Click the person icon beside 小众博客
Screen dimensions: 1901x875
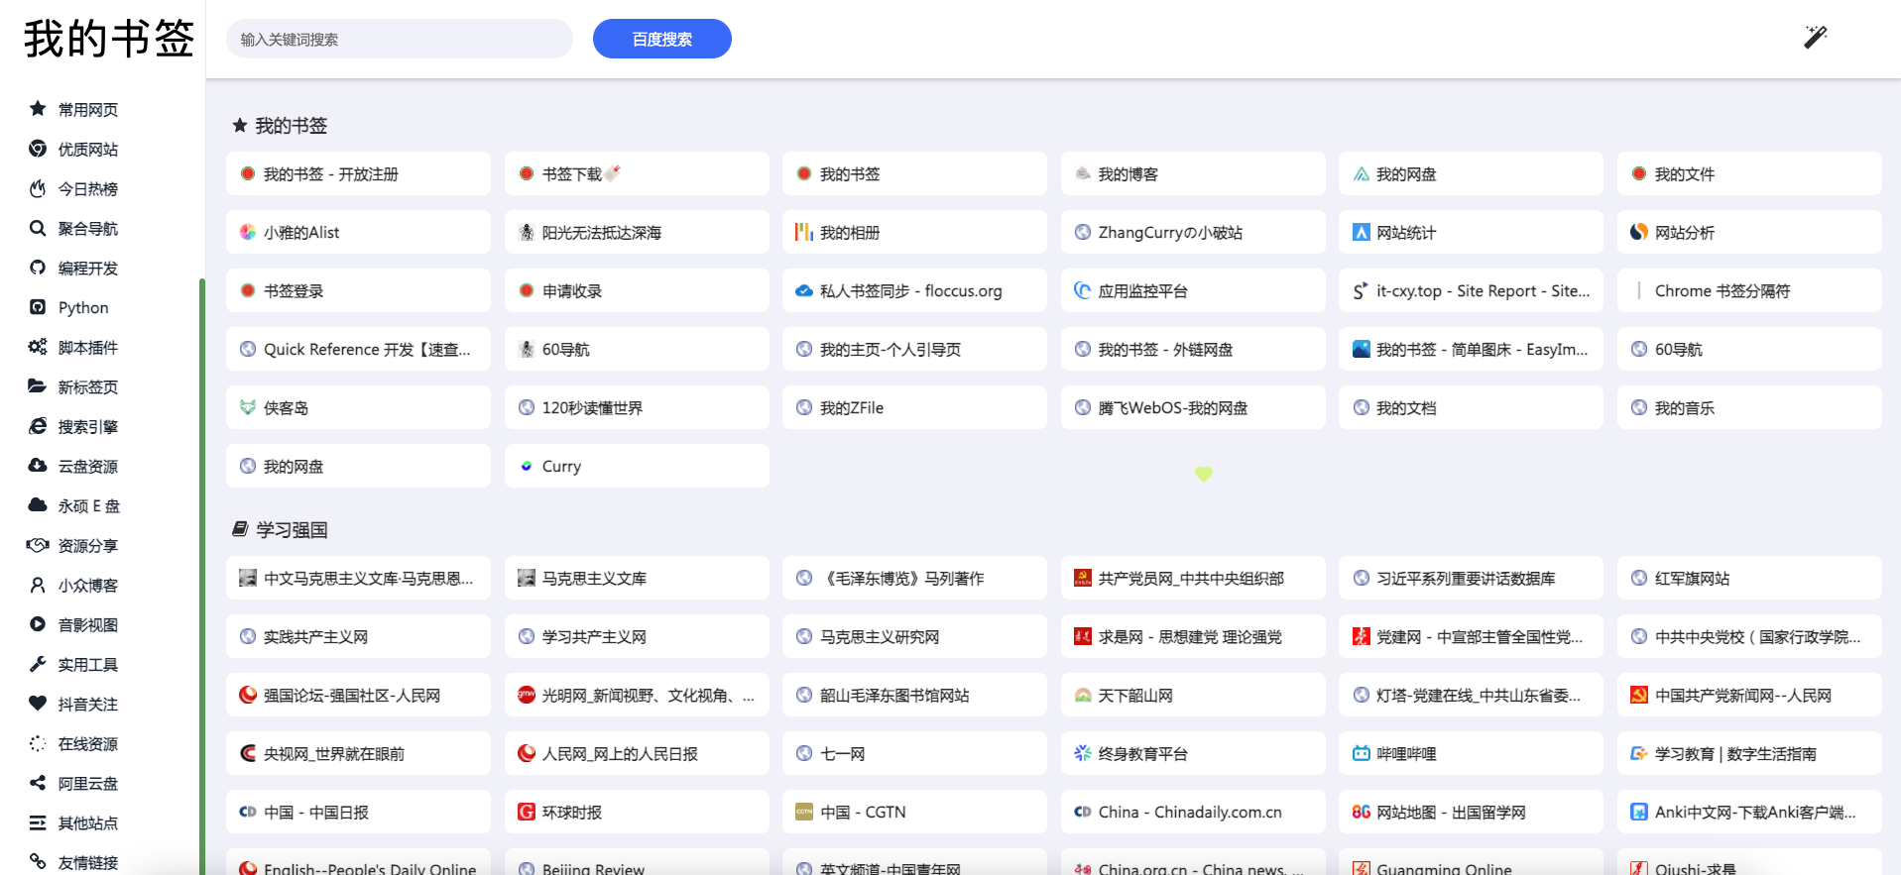click(38, 585)
